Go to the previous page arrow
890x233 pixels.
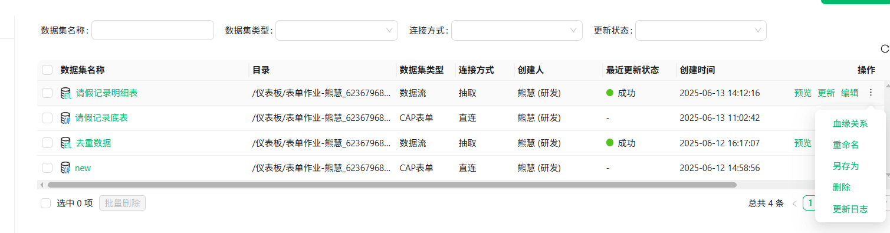(794, 204)
